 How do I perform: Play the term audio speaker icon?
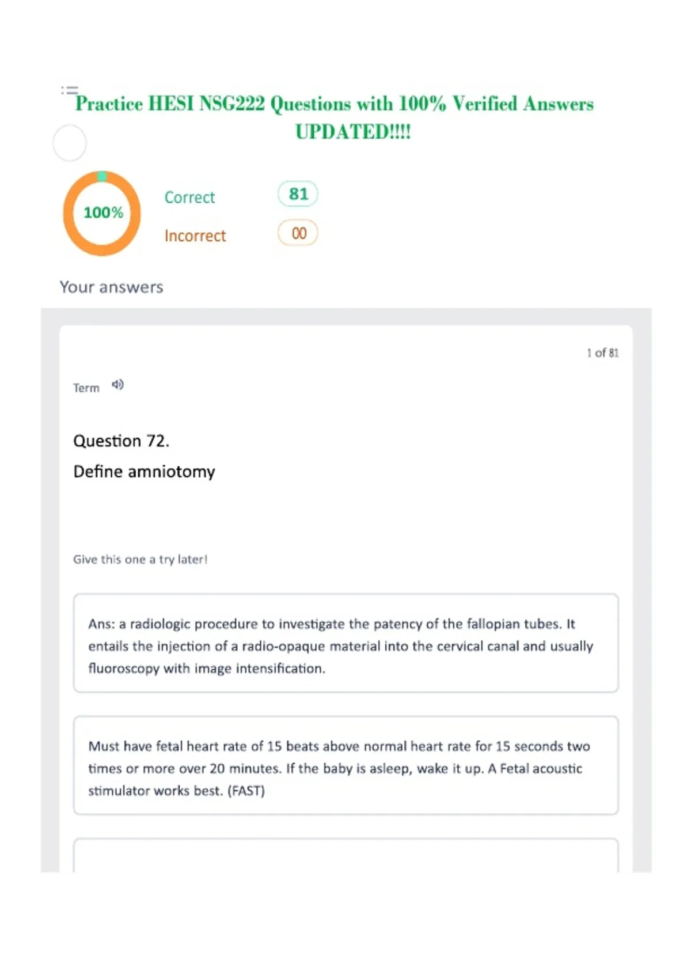[x=117, y=385]
